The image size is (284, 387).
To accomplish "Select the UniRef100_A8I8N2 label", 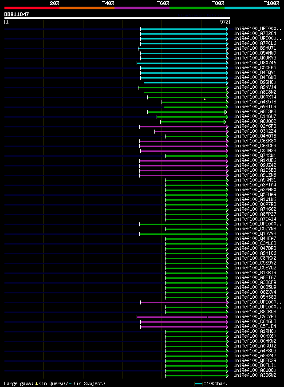I will [x=255, y=92].
